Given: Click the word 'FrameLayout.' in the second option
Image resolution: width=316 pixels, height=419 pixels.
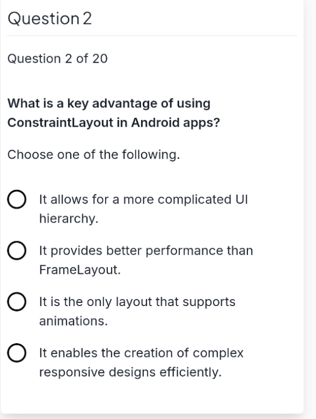Looking at the screenshot, I should click(80, 270).
